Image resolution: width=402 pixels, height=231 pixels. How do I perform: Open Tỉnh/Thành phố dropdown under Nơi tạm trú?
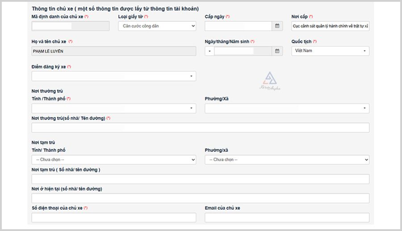click(113, 159)
